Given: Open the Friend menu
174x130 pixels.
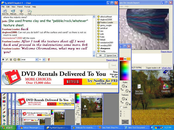Looking at the screenshot, I should tap(20, 7).
